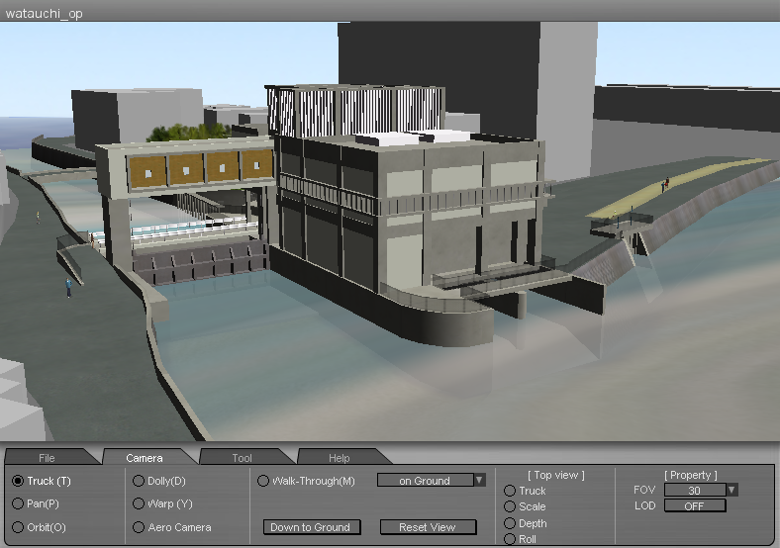This screenshot has width=780, height=548.
Task: Click the Reset View button
Action: 428,527
